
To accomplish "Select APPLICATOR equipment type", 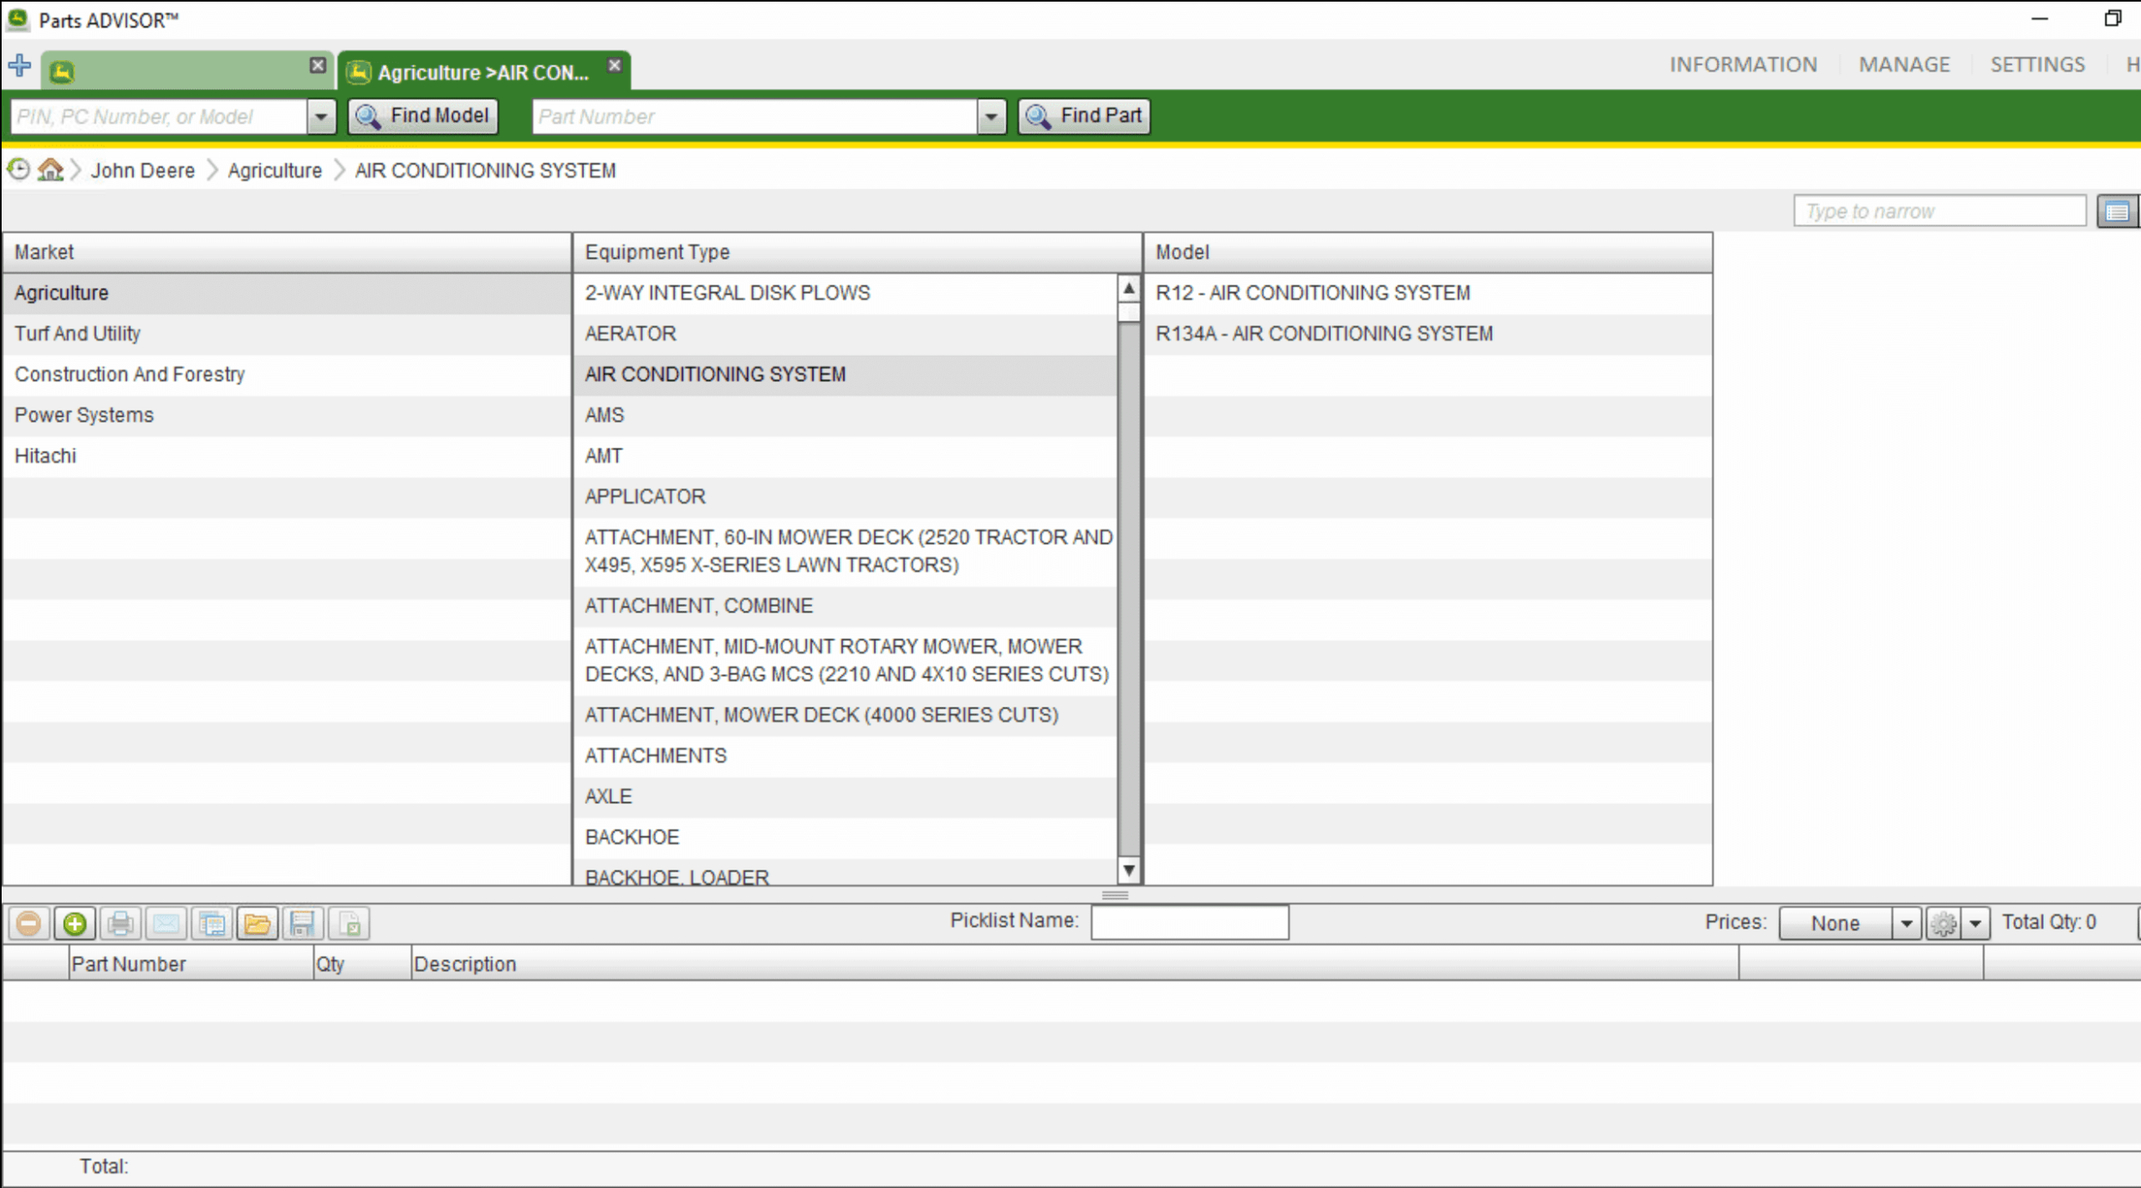I will [x=845, y=497].
